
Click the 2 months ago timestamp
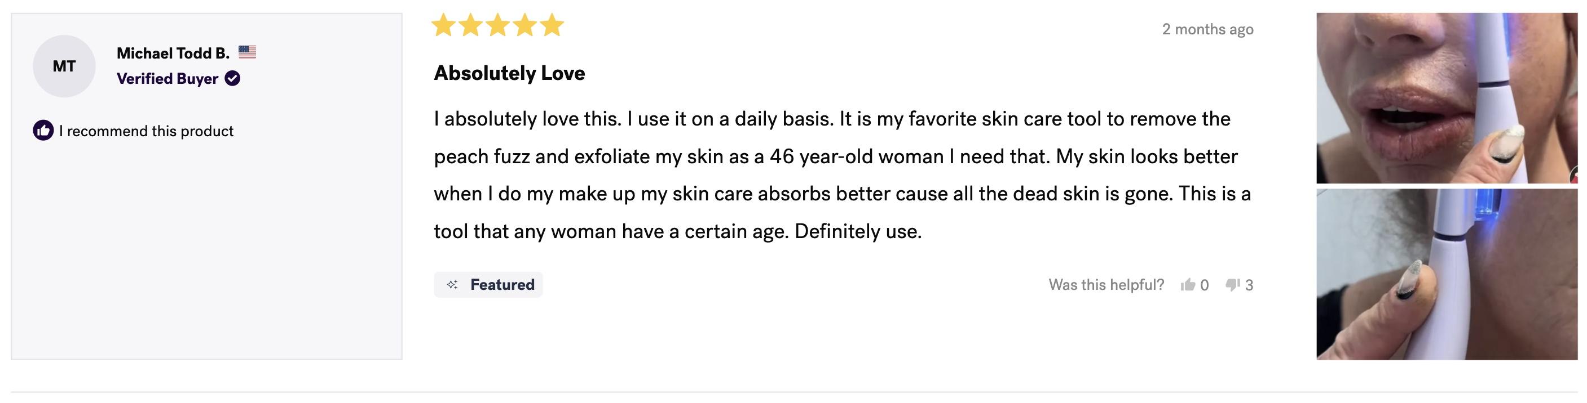(x=1207, y=29)
